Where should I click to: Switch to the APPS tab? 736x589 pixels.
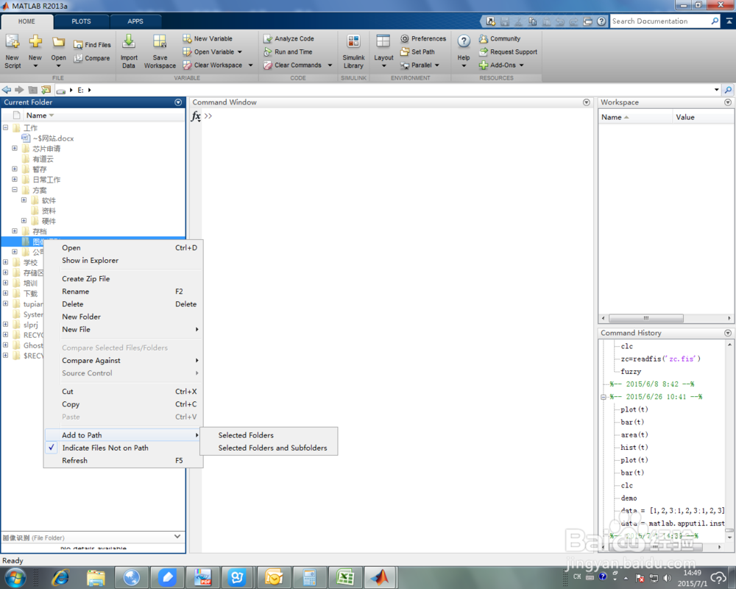click(x=135, y=21)
